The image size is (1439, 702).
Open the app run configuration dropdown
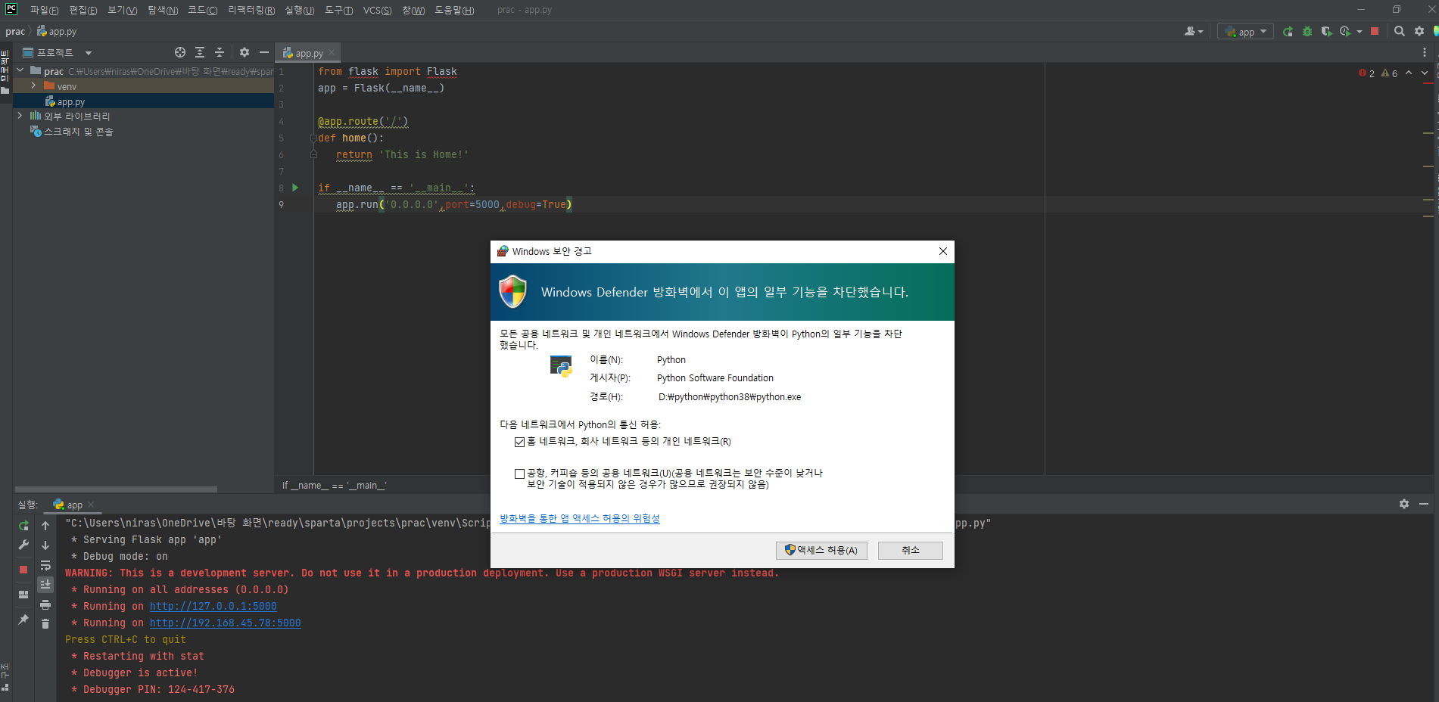[x=1246, y=32]
